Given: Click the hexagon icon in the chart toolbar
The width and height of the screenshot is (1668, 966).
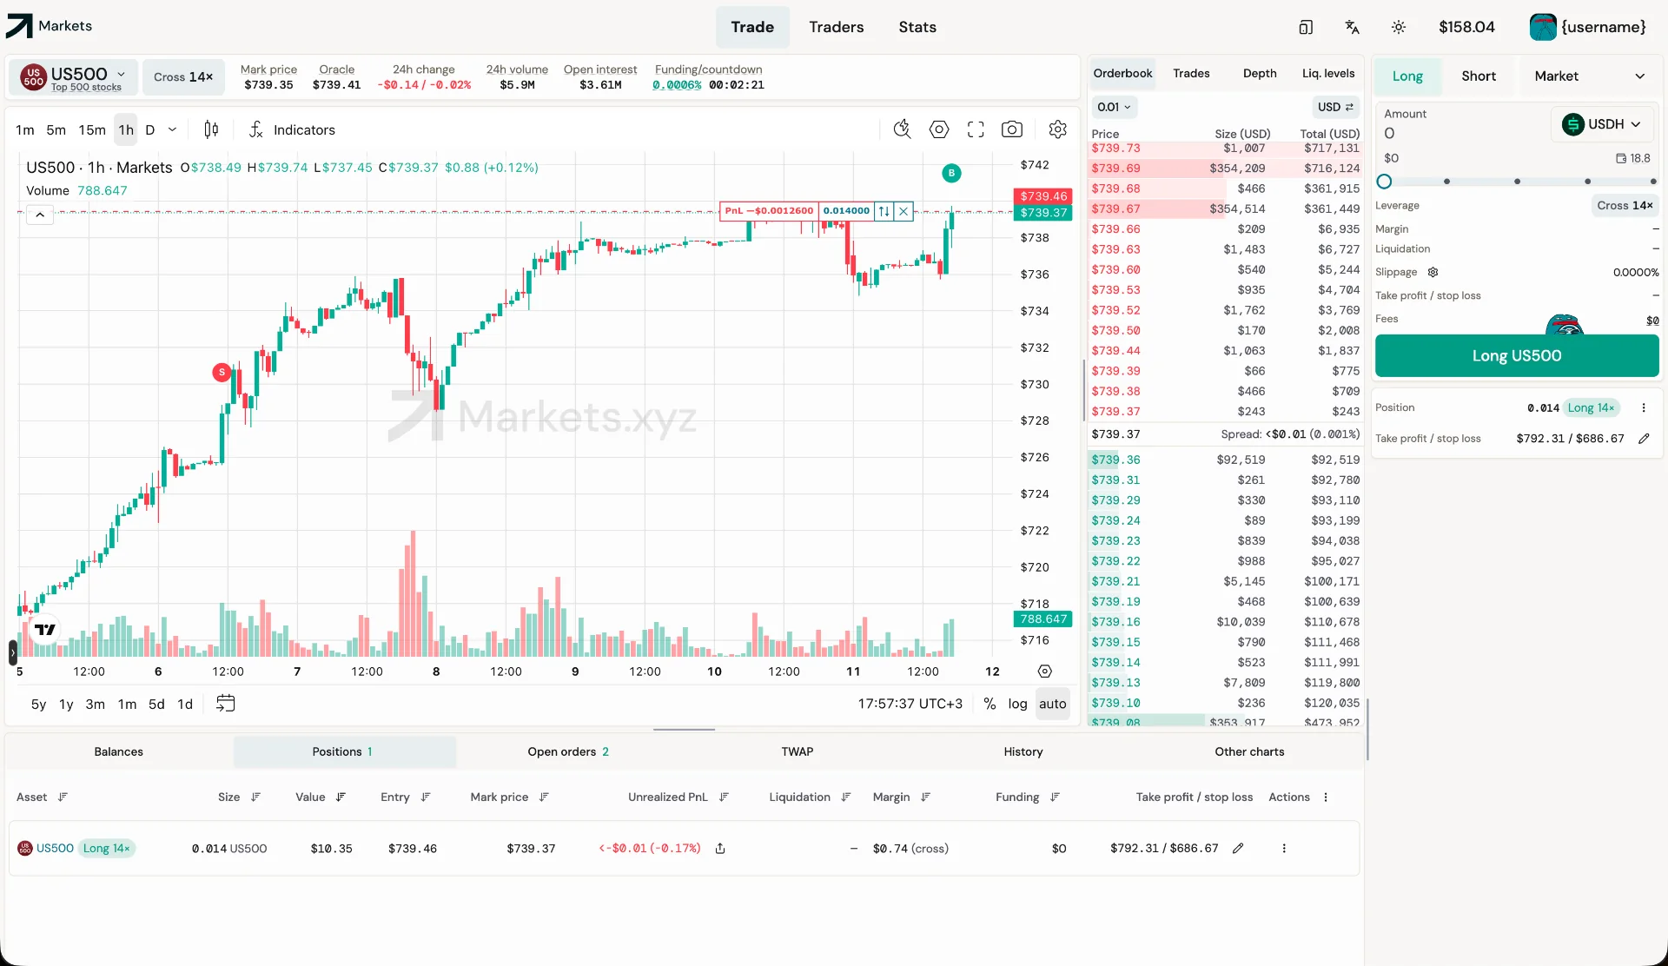Looking at the screenshot, I should 939,129.
